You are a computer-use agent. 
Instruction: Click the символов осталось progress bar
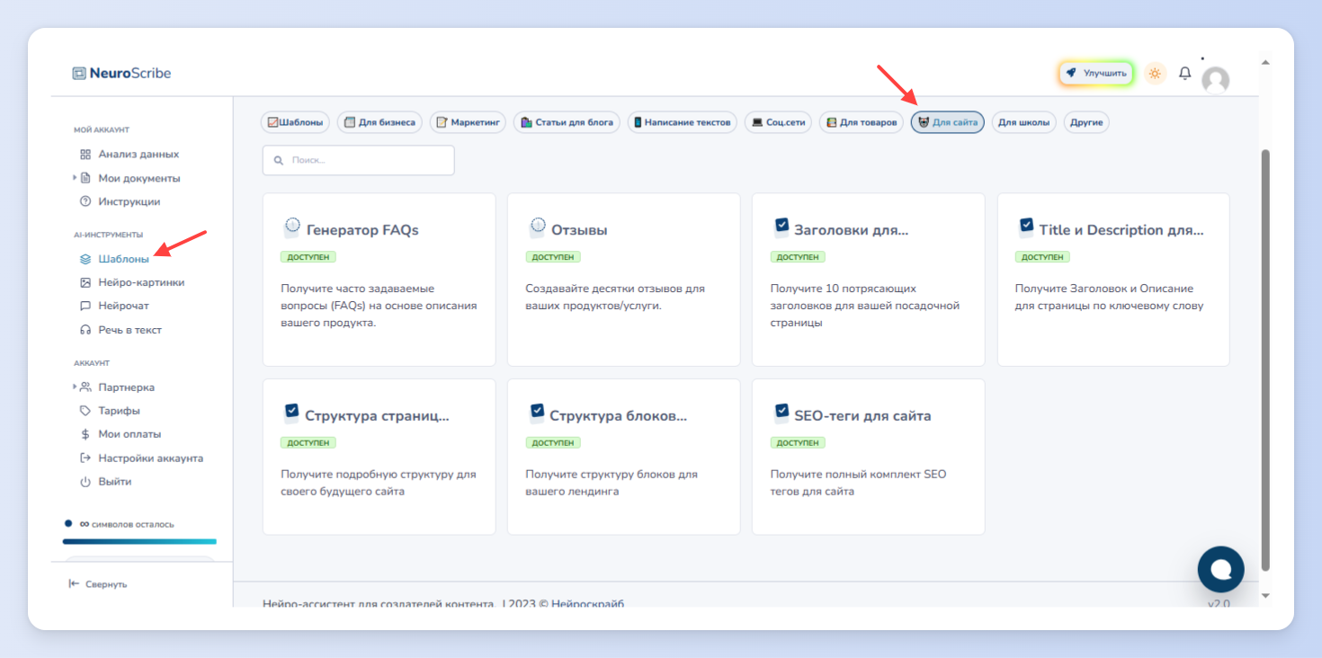point(139,541)
